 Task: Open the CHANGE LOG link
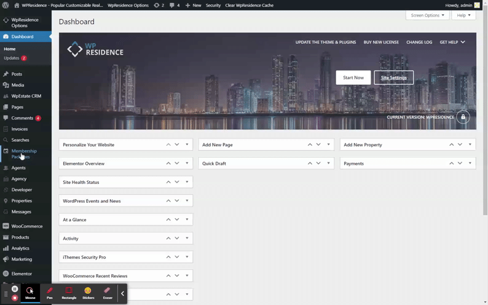point(419,42)
